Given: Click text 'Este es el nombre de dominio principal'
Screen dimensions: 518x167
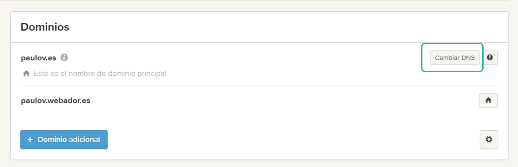Looking at the screenshot, I should click(x=100, y=74).
